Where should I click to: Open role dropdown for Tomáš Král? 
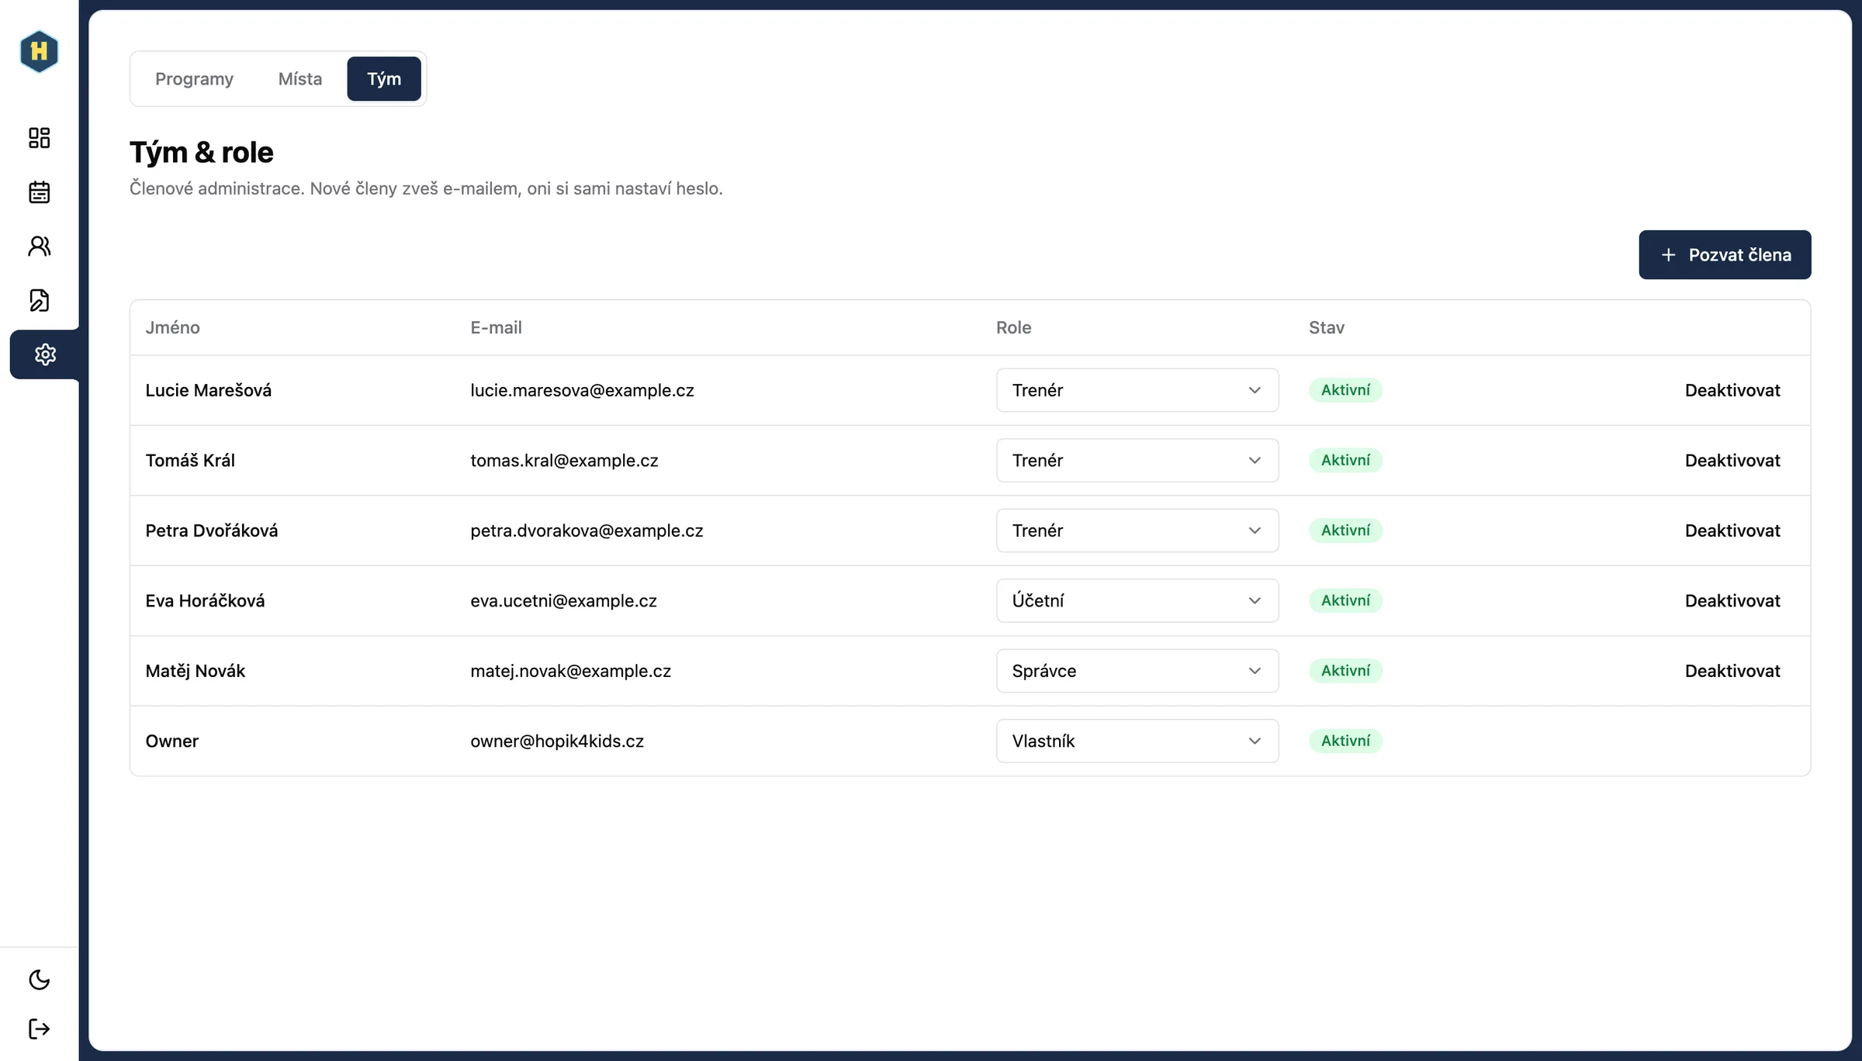(1137, 460)
